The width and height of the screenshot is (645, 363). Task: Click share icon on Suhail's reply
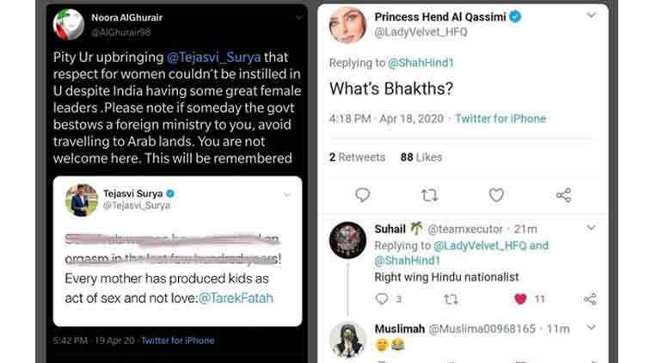pyautogui.click(x=590, y=299)
